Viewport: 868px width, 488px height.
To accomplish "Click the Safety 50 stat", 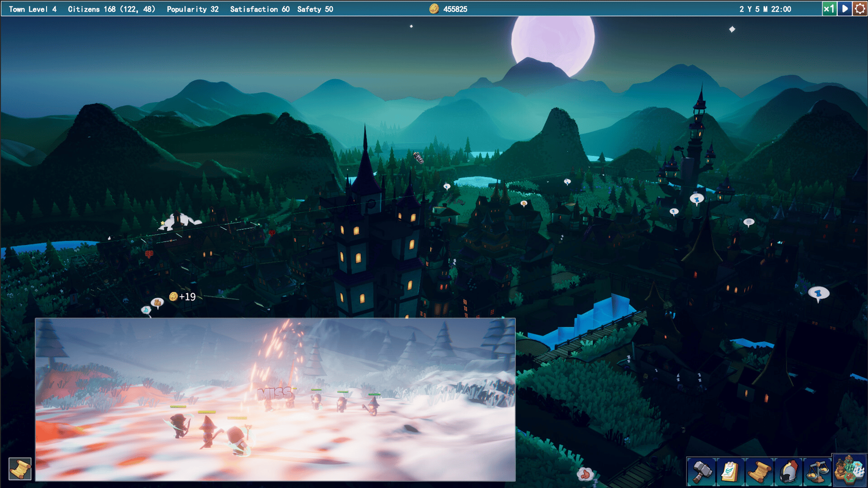I will pos(315,9).
